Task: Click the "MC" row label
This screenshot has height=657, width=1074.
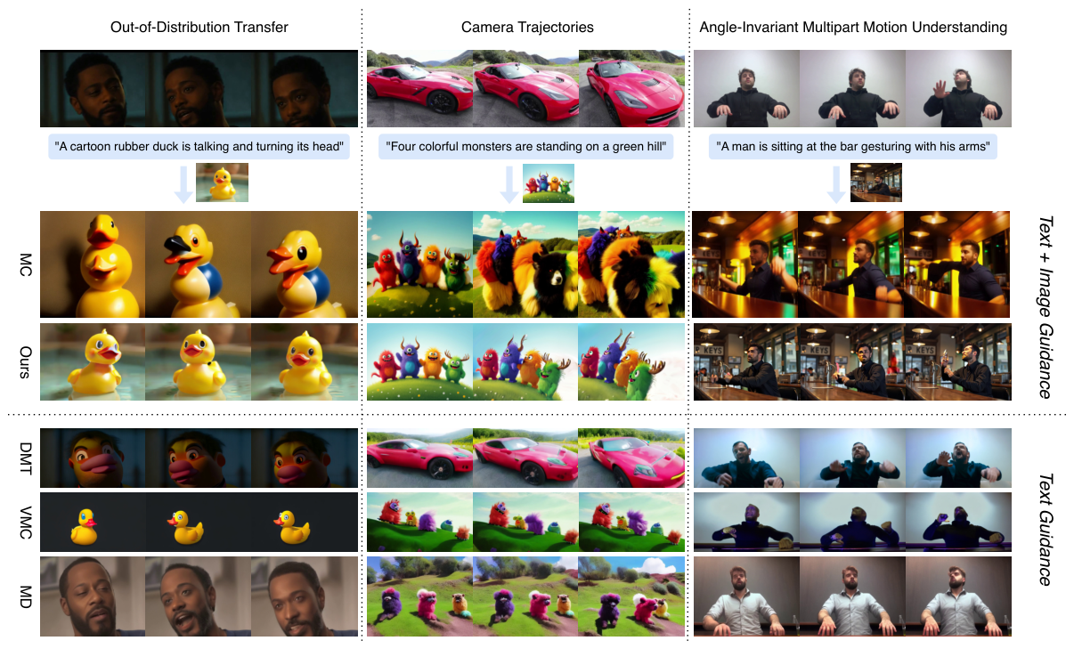Action: (x=24, y=264)
